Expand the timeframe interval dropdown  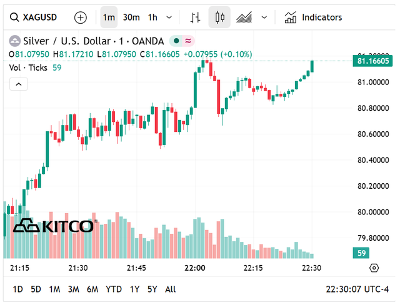click(169, 18)
